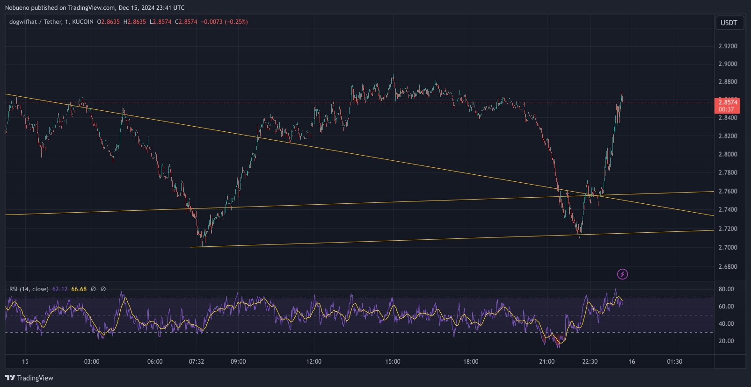Screen dimensions: 751x387
Task: Click price axis label 2.6800
Action: pyautogui.click(x=728, y=266)
